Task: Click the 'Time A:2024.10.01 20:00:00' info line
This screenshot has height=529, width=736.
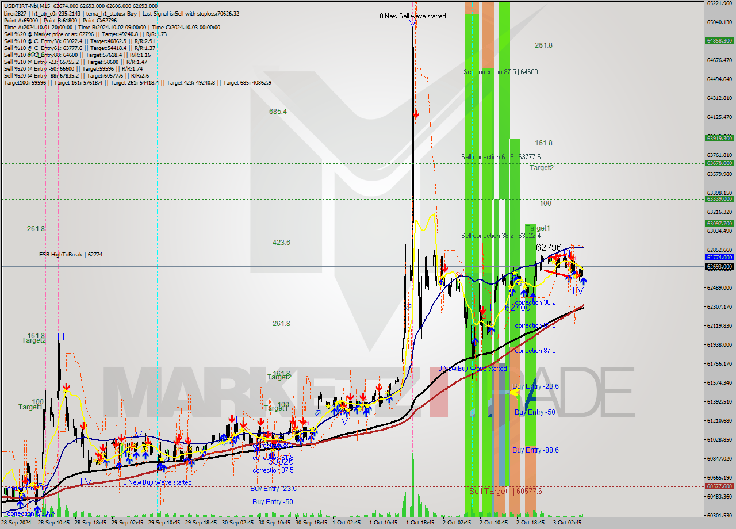Action: pos(112,27)
